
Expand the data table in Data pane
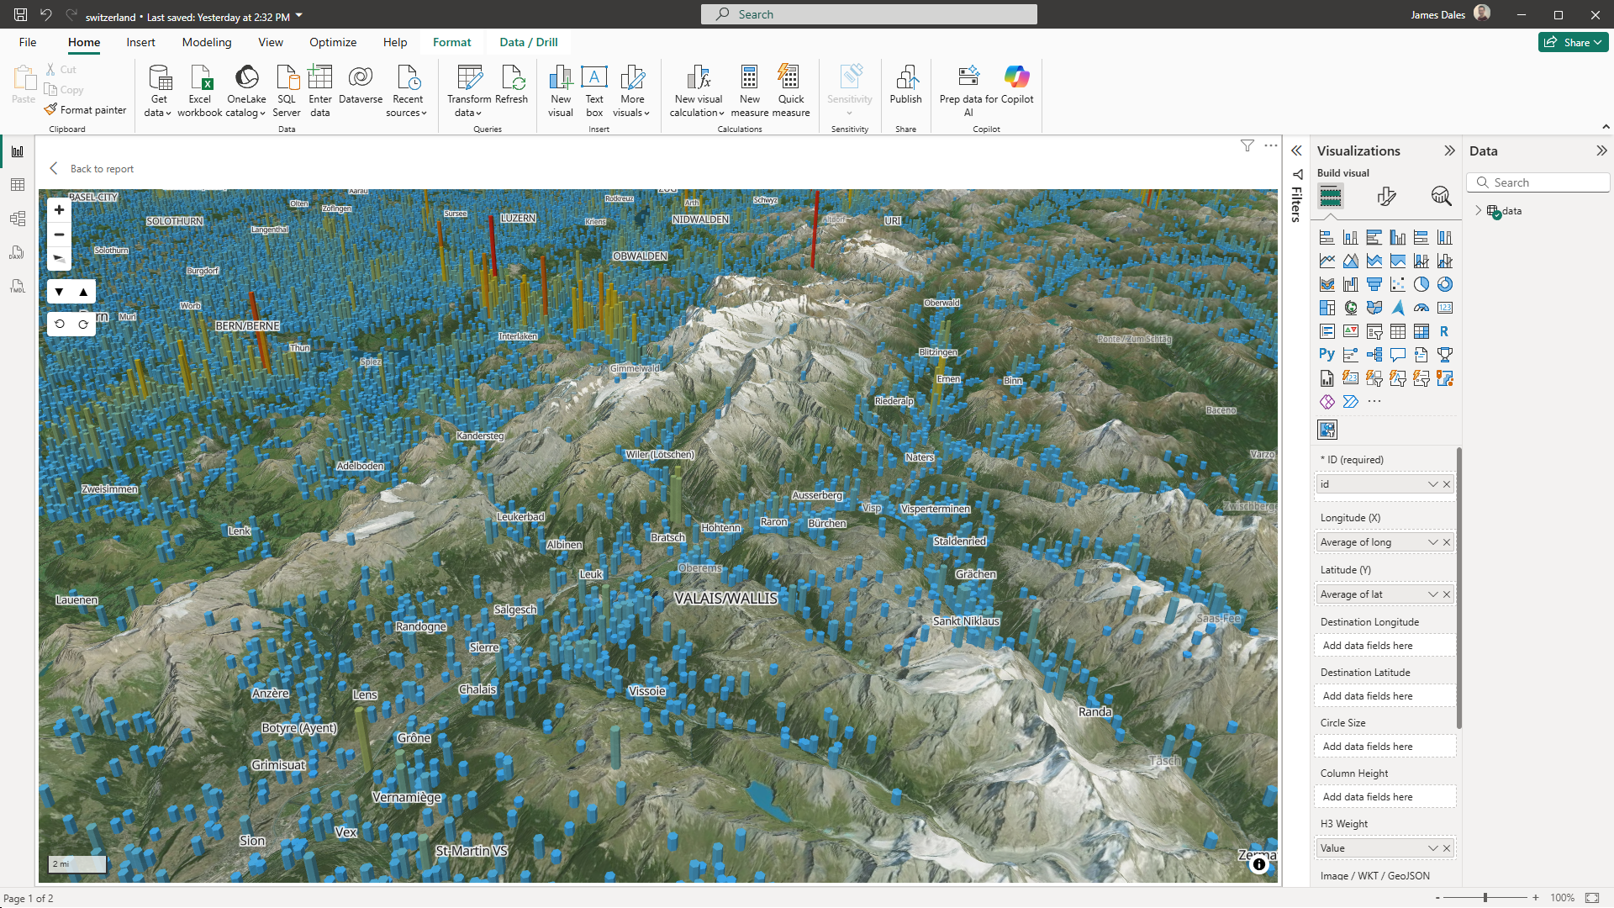tap(1479, 211)
